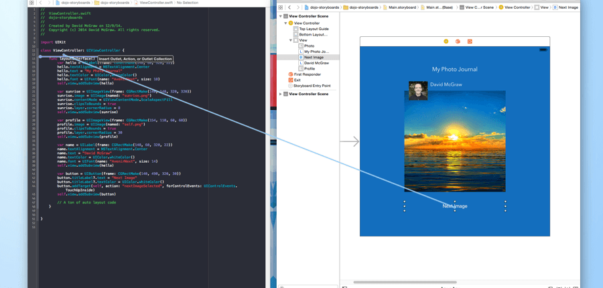
Task: Select Storyboard Entry Point in outline
Action: pos(312,86)
